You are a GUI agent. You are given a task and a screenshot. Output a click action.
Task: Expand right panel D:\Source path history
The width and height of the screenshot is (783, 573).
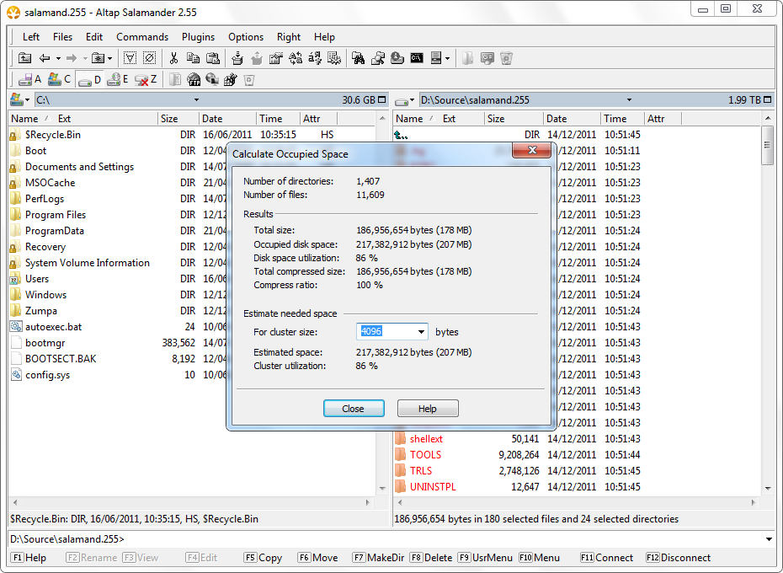629,100
